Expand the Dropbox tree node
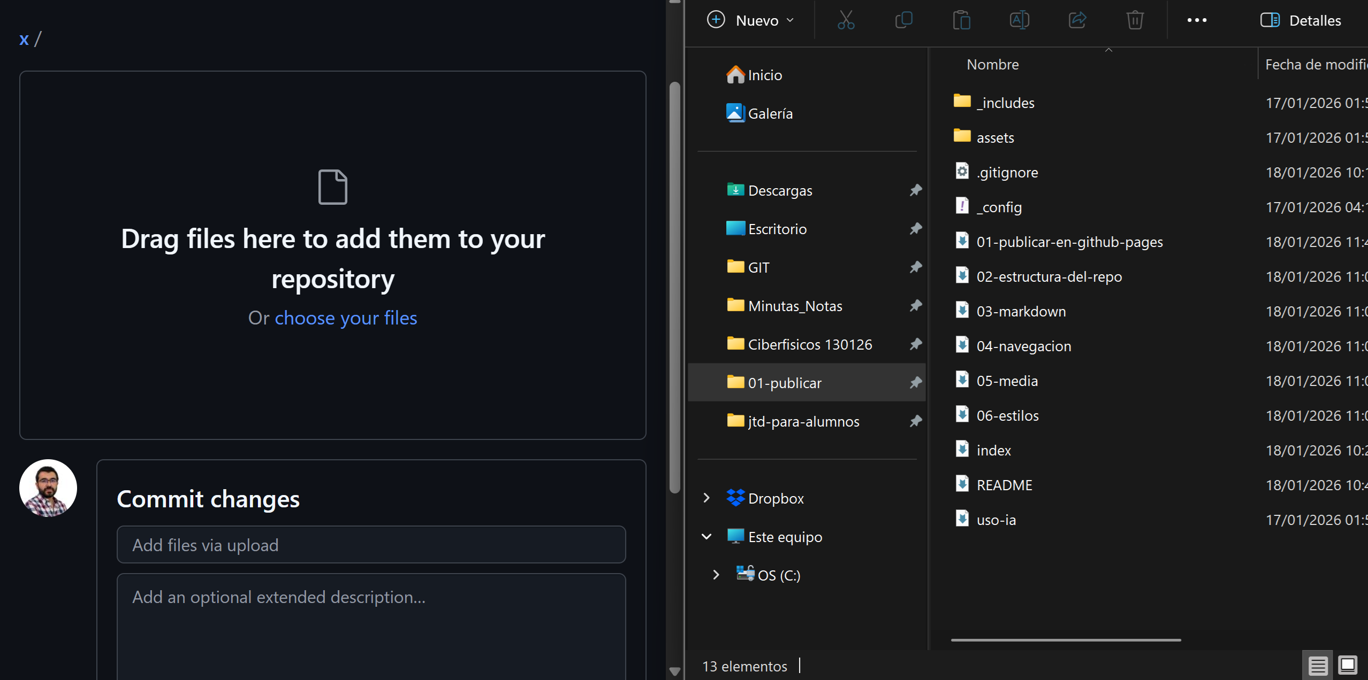1368x680 pixels. pyautogui.click(x=706, y=498)
